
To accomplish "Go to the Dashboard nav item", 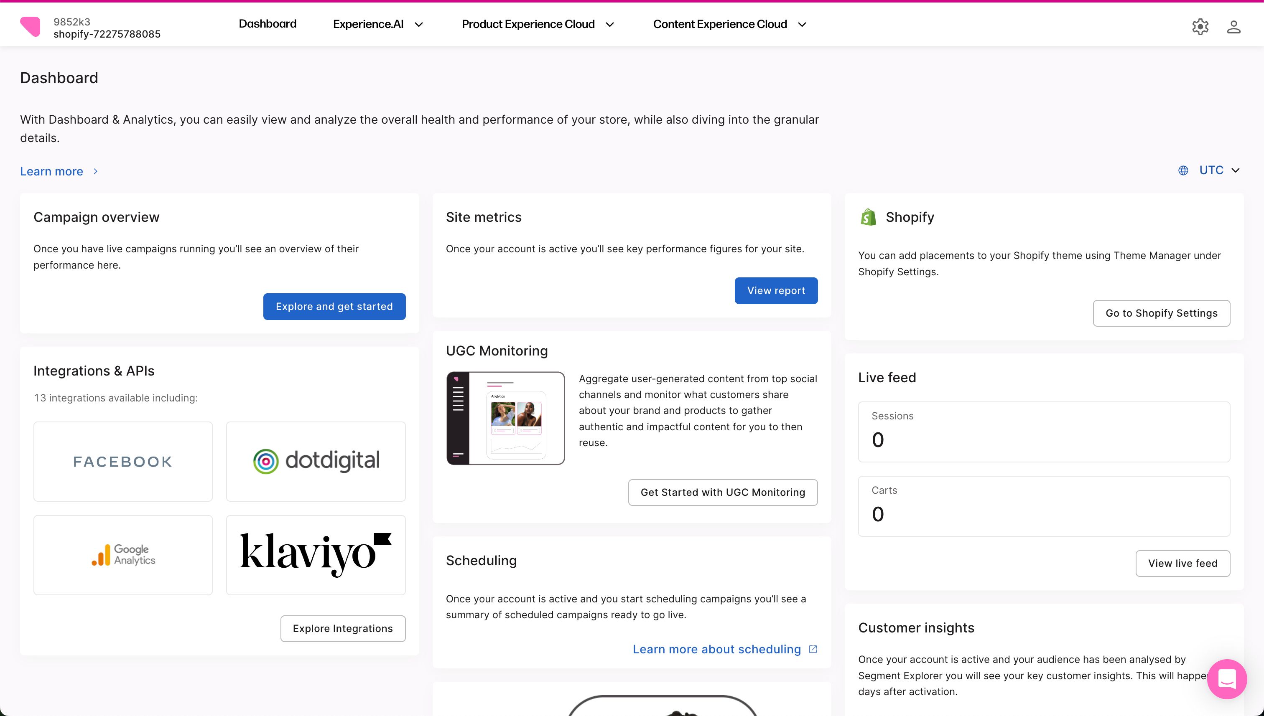I will pyautogui.click(x=267, y=24).
